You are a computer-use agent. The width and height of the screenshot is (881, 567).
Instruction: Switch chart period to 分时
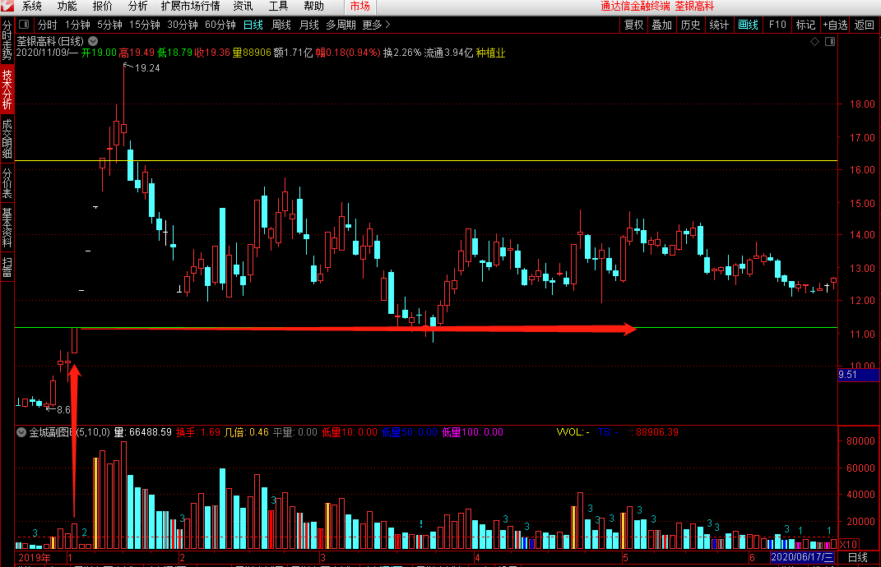point(47,25)
